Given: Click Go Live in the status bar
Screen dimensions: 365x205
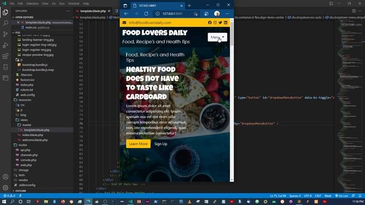Looking at the screenshot, I should [x=342, y=196].
